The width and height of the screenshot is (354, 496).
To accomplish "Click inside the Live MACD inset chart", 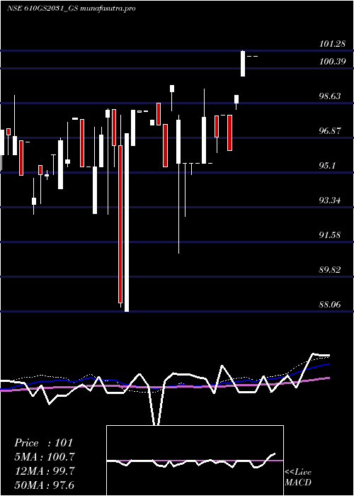I will 195,461.
